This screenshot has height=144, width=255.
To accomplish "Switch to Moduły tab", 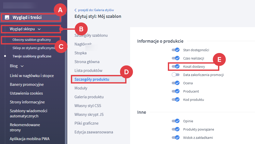I will (x=81, y=88).
